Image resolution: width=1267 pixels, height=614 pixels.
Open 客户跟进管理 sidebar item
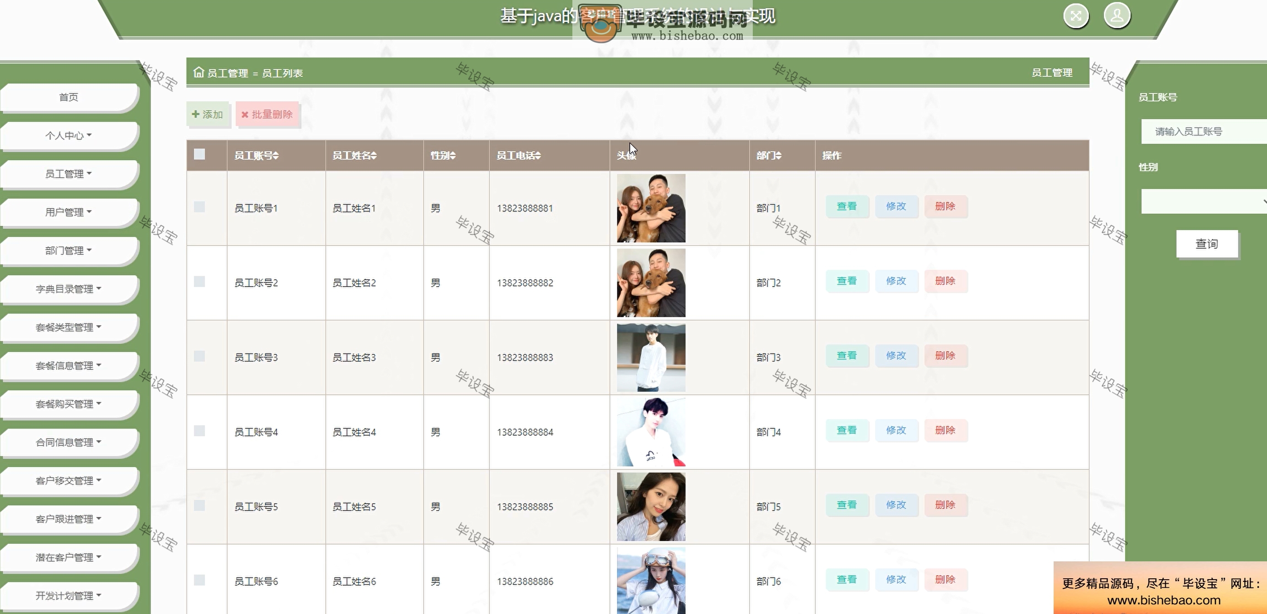[x=69, y=519]
